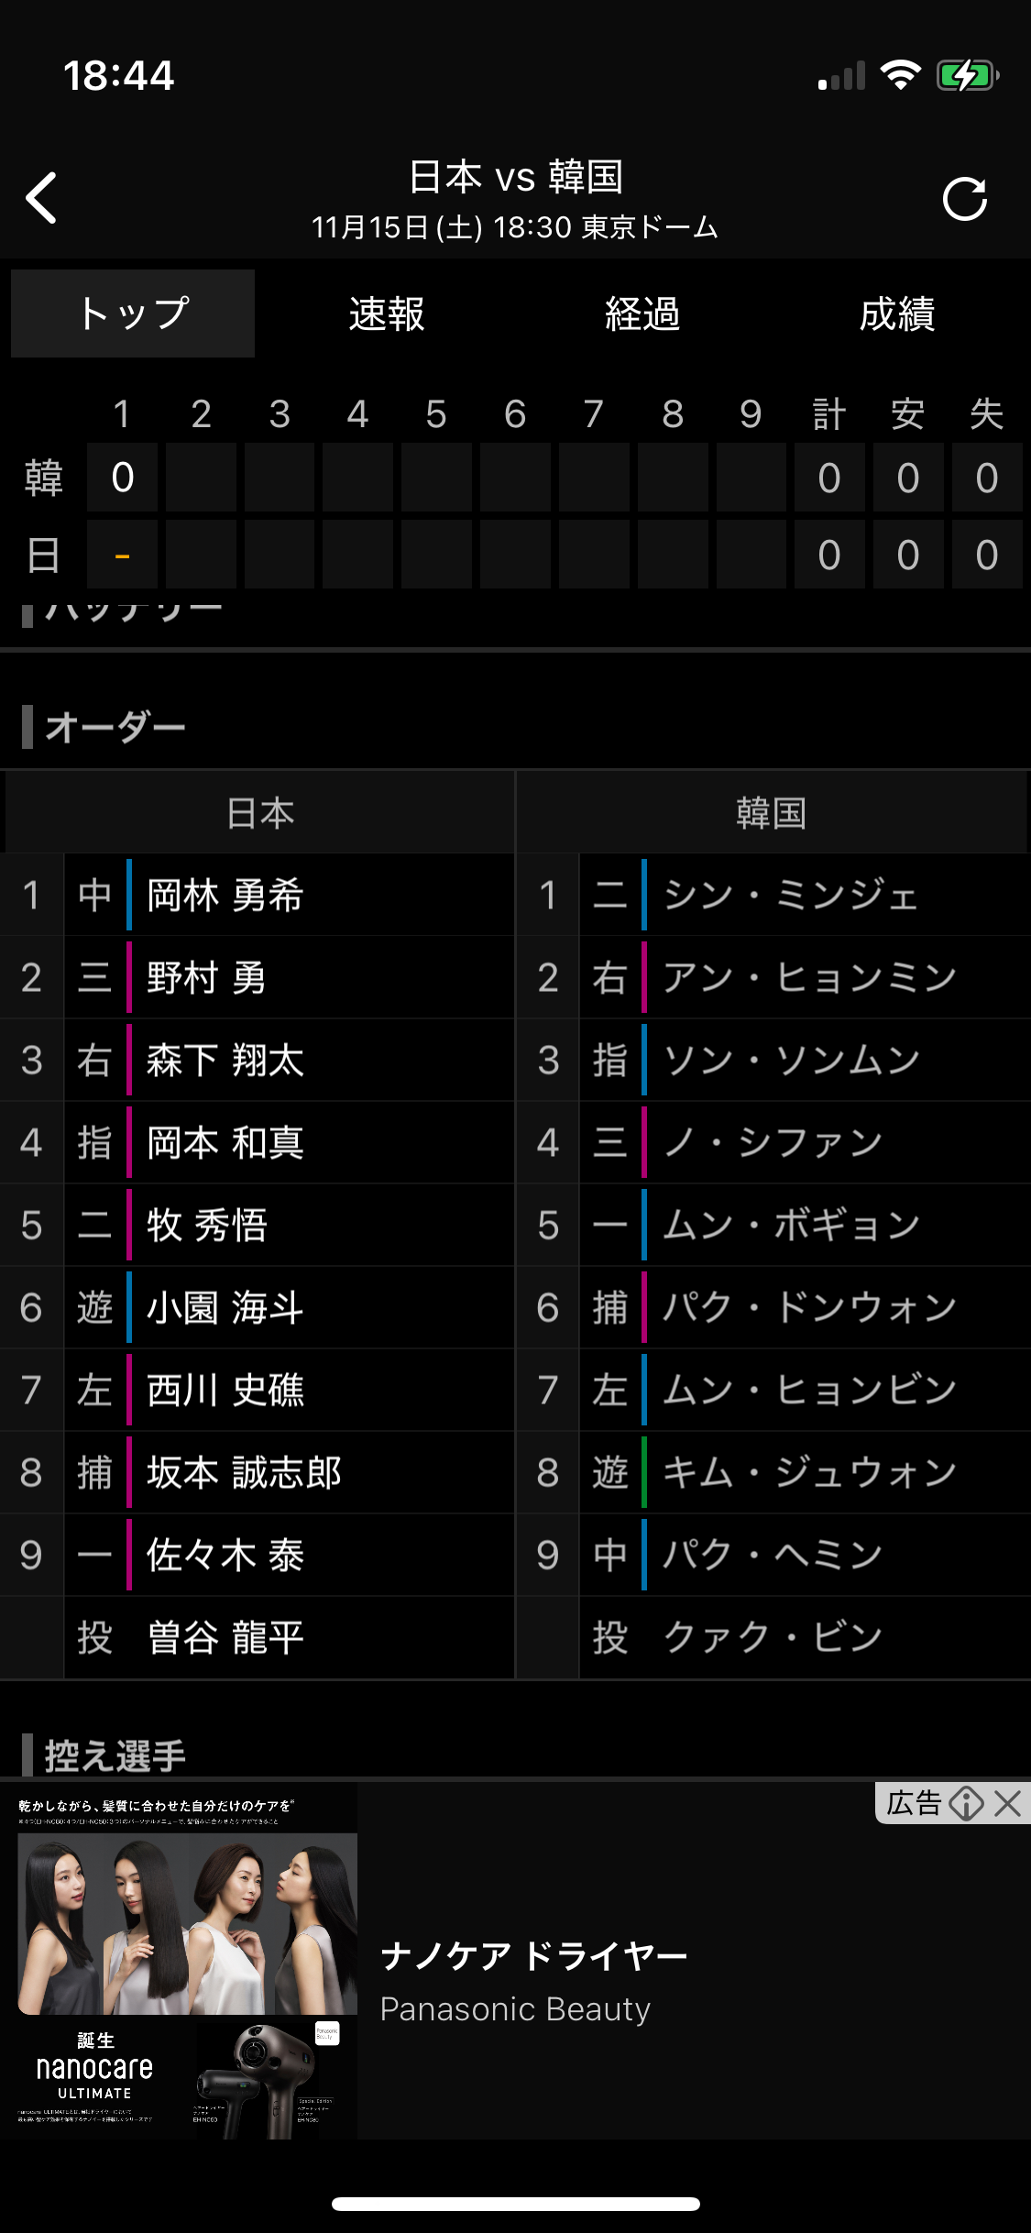Select 牧 秀悟 batting fifth

207,1226
